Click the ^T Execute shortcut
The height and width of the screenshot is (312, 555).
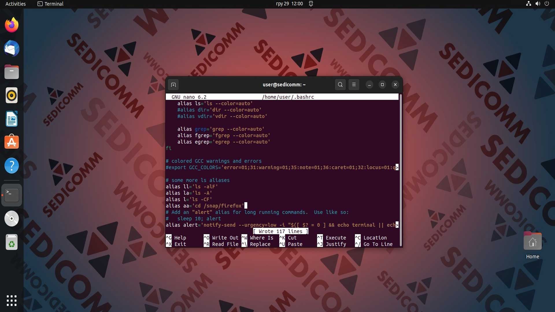point(332,238)
